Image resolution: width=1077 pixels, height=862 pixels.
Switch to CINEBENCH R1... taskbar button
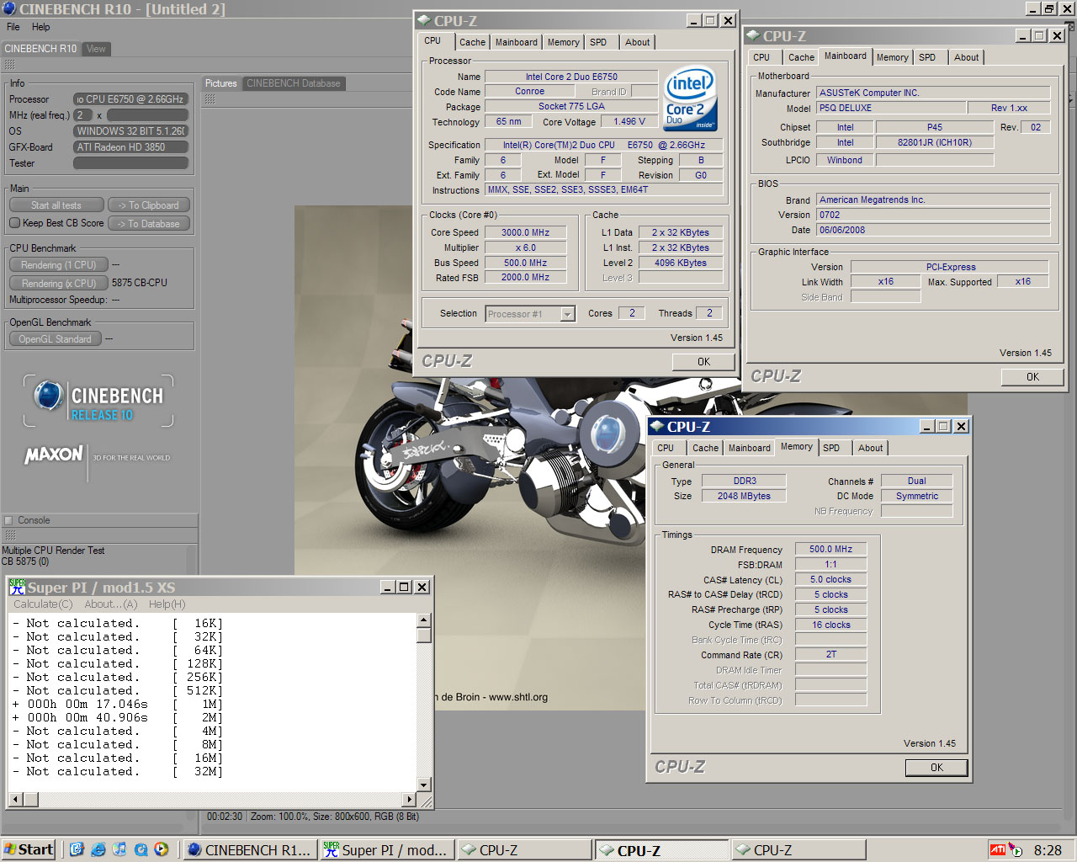point(249,850)
